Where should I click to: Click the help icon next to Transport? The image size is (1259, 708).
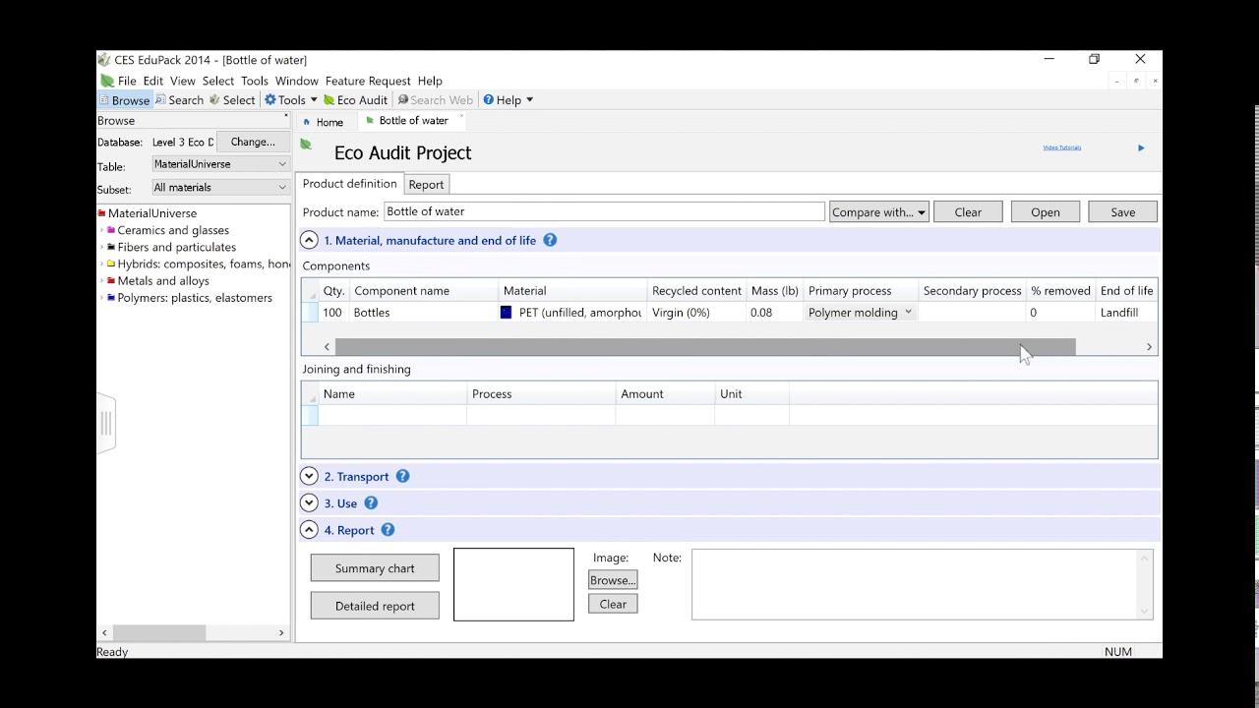tap(402, 476)
